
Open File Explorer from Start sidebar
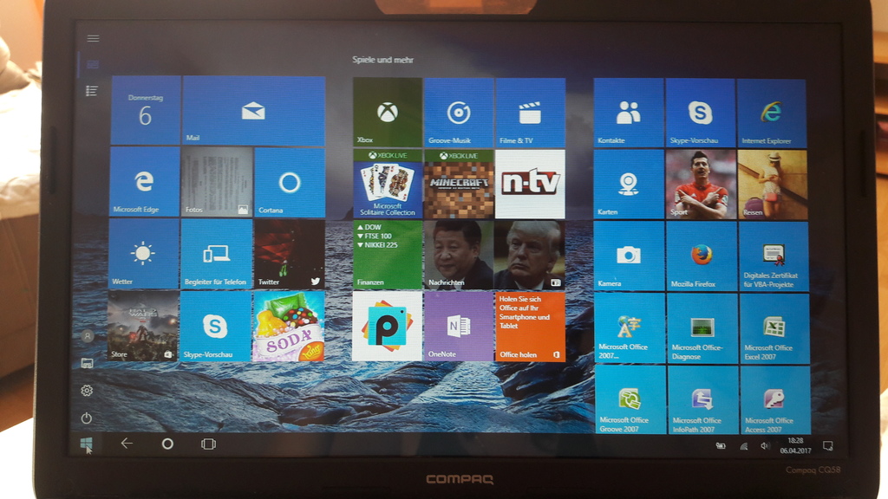87,363
